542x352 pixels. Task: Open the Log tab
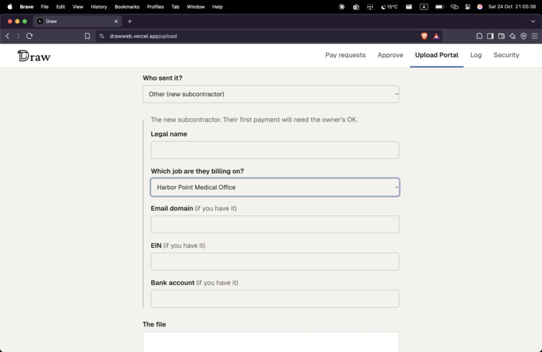pyautogui.click(x=475, y=55)
